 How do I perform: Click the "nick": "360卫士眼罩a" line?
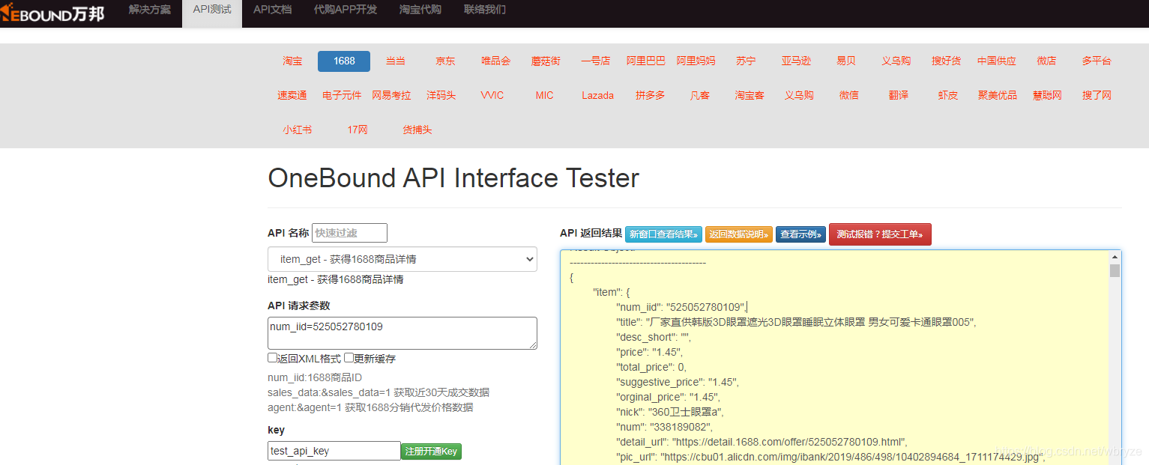pyautogui.click(x=671, y=412)
